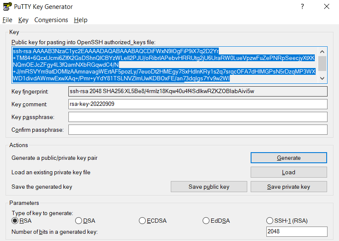This screenshot has width=339, height=241.
Task: Click 'Public key for pasting into OpenSSH' label
Action: click(x=83, y=42)
